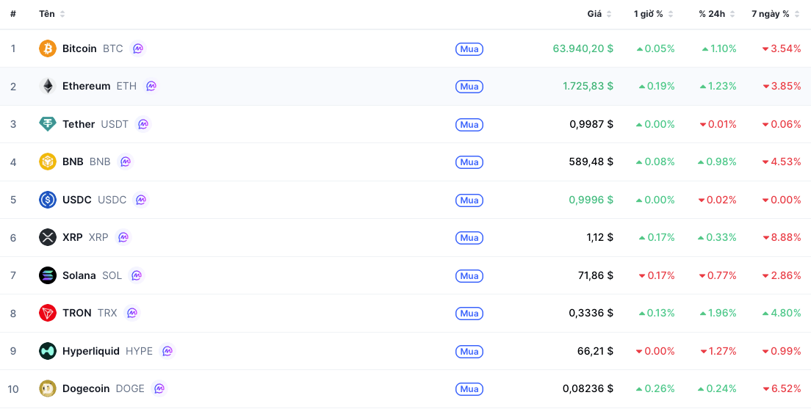Open the community chat icon beside ETH

click(x=151, y=87)
